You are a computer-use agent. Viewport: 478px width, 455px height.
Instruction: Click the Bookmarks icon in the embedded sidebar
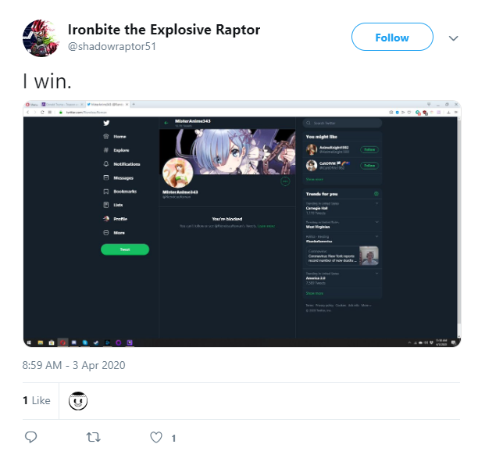tap(106, 192)
